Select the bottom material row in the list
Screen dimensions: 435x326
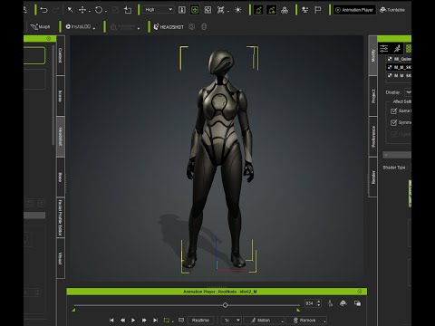(399, 75)
